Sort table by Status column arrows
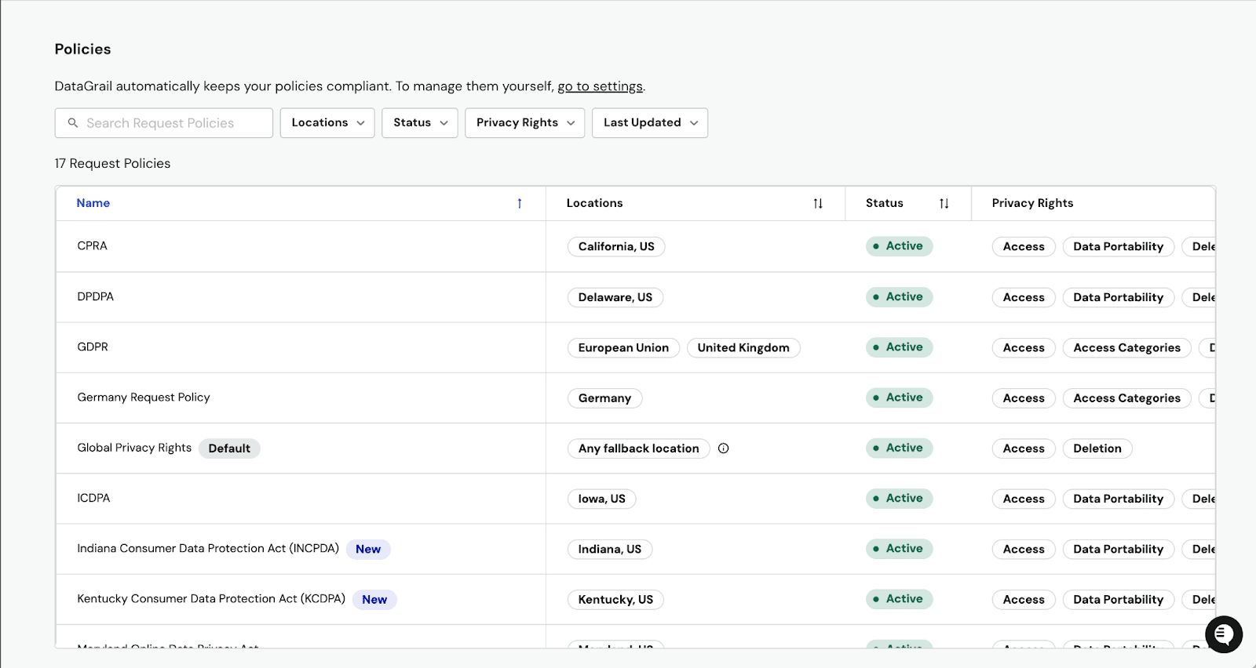The image size is (1256, 668). (x=944, y=204)
